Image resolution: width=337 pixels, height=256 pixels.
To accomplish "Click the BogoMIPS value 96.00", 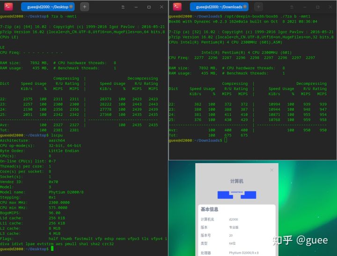I will point(54,213).
